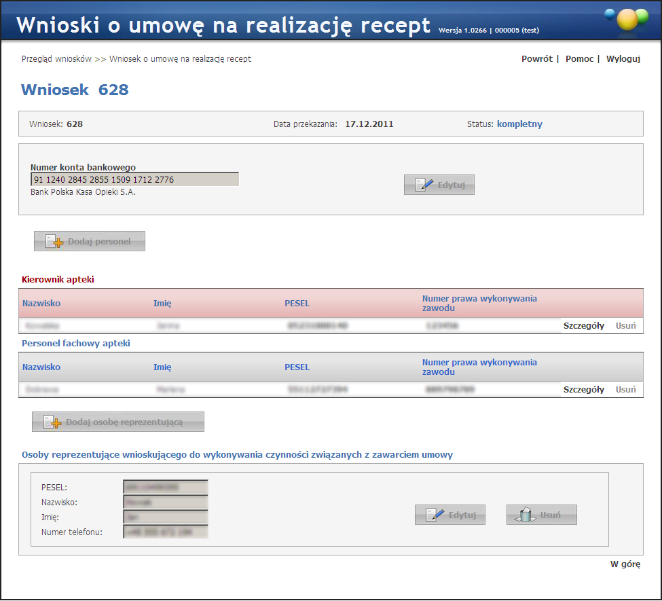
Task: Click the PESEL field of the representative
Action: click(165, 487)
